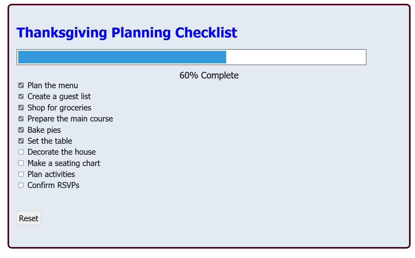415x258 pixels.
Task: Click the 60% Complete status text
Action: point(209,75)
